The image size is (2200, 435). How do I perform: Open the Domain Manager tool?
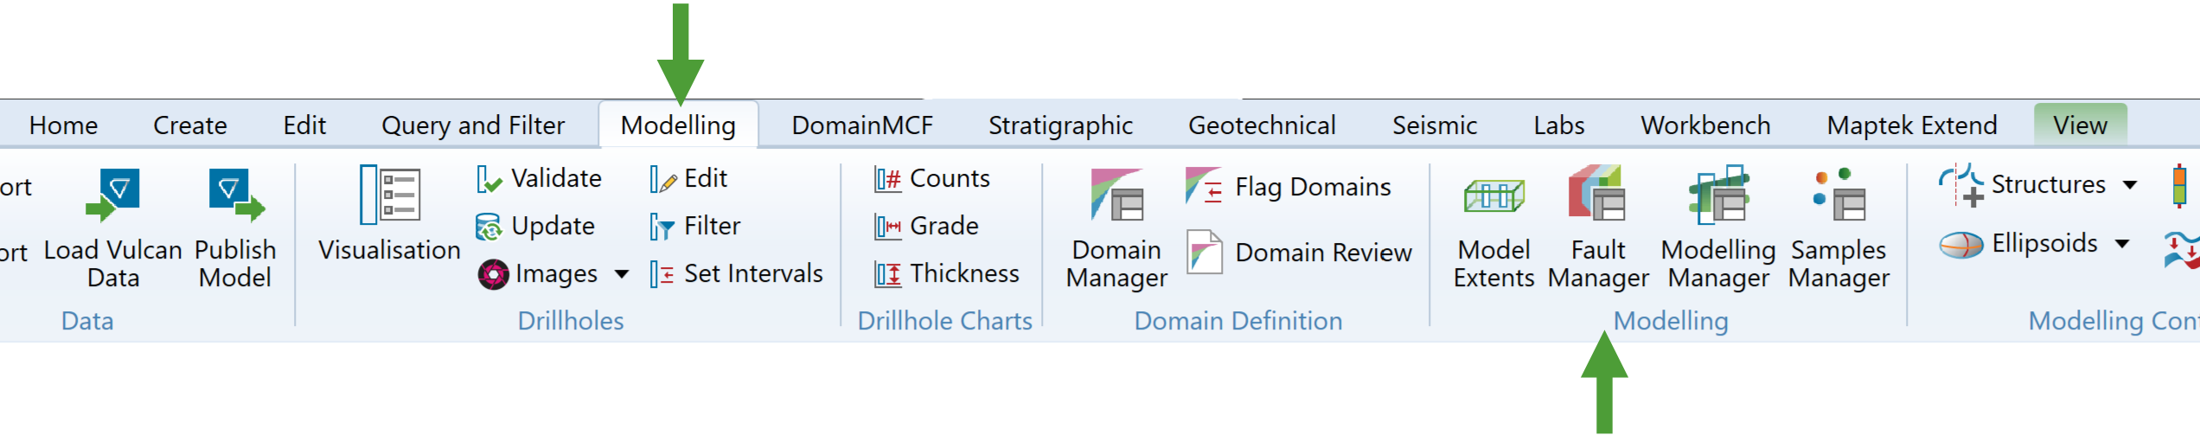click(1116, 229)
